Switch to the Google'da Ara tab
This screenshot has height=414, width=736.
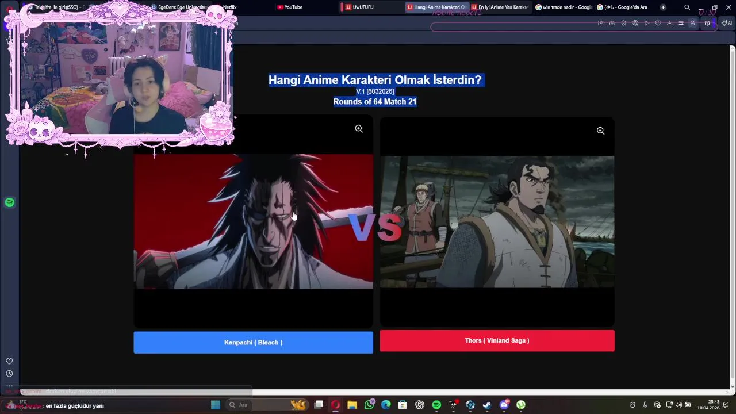point(624,7)
